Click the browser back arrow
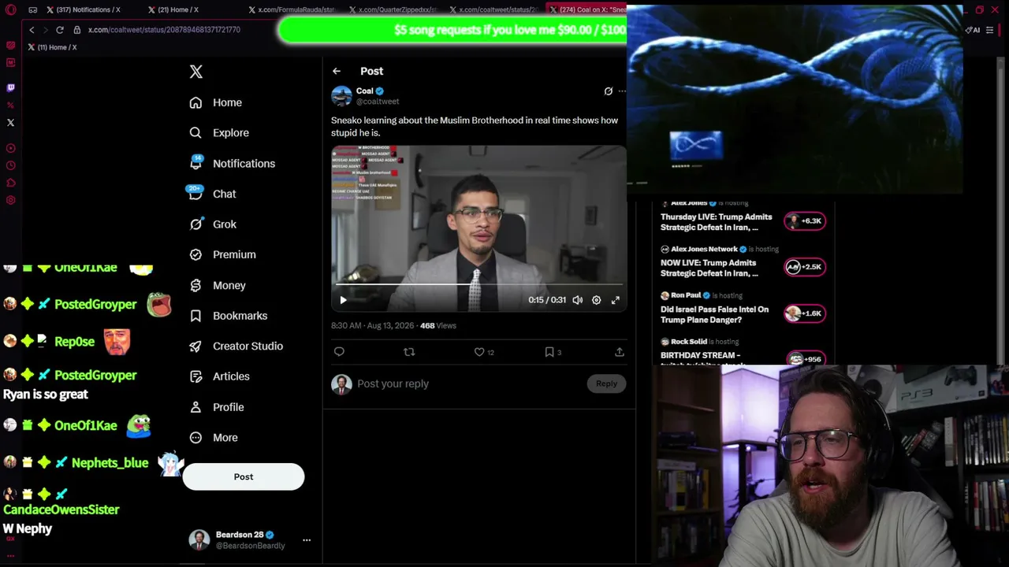1009x567 pixels. [x=32, y=30]
